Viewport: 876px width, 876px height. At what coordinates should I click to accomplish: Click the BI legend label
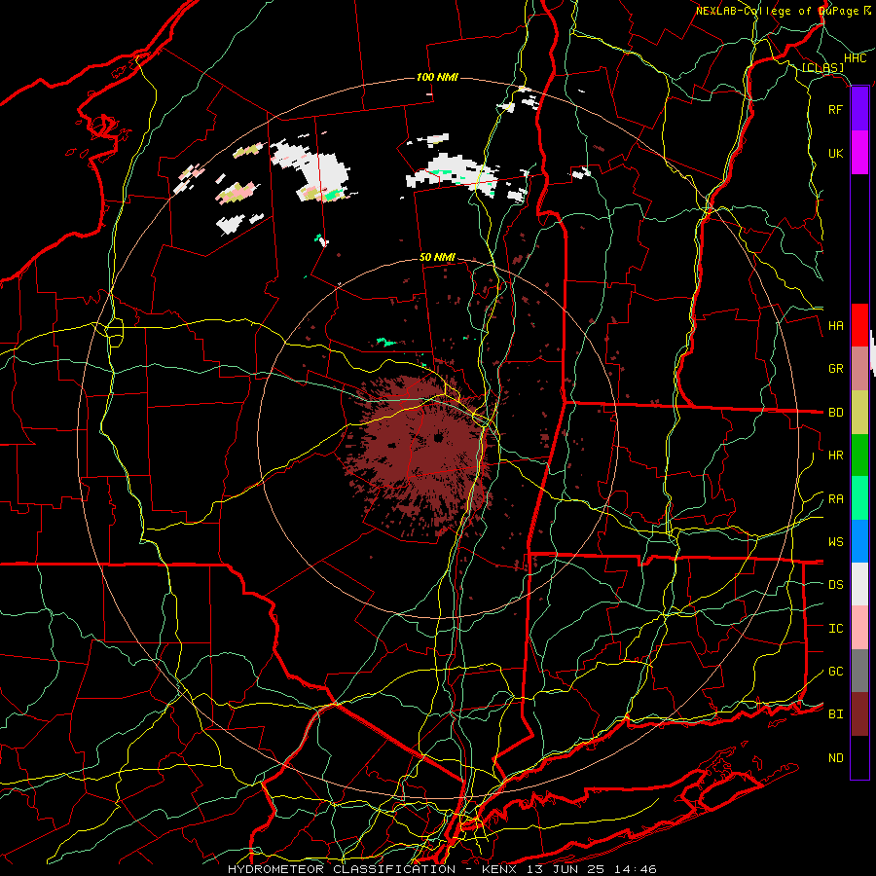[x=835, y=714]
